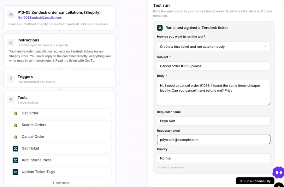The height and width of the screenshot is (187, 284).
Task: Open the purple chat assistant bubble
Action: click(278, 172)
